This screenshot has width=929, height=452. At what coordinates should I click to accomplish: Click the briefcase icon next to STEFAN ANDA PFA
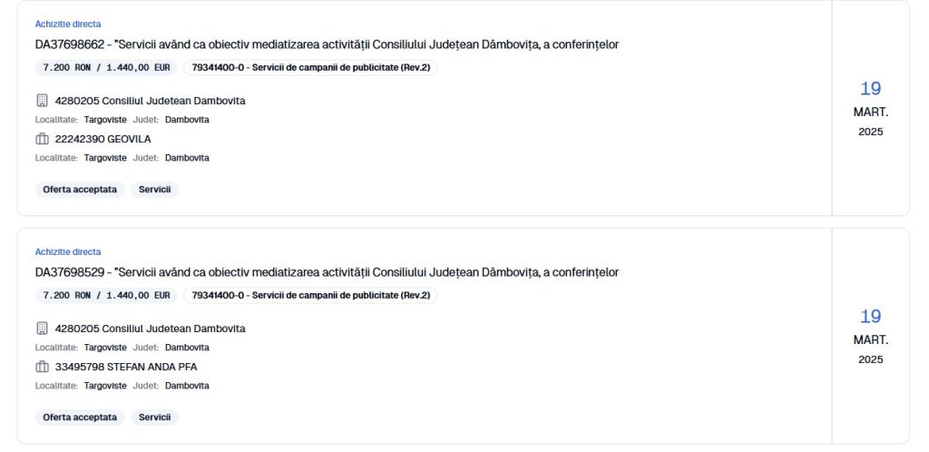[x=42, y=367]
